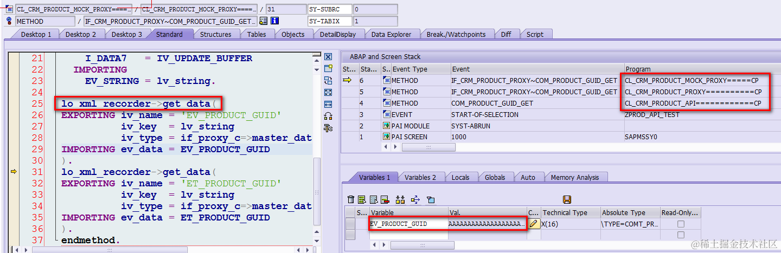
Task: Toggle Read-Only checkbox for EV_PRODUCT_GUID row
Action: [x=681, y=224]
